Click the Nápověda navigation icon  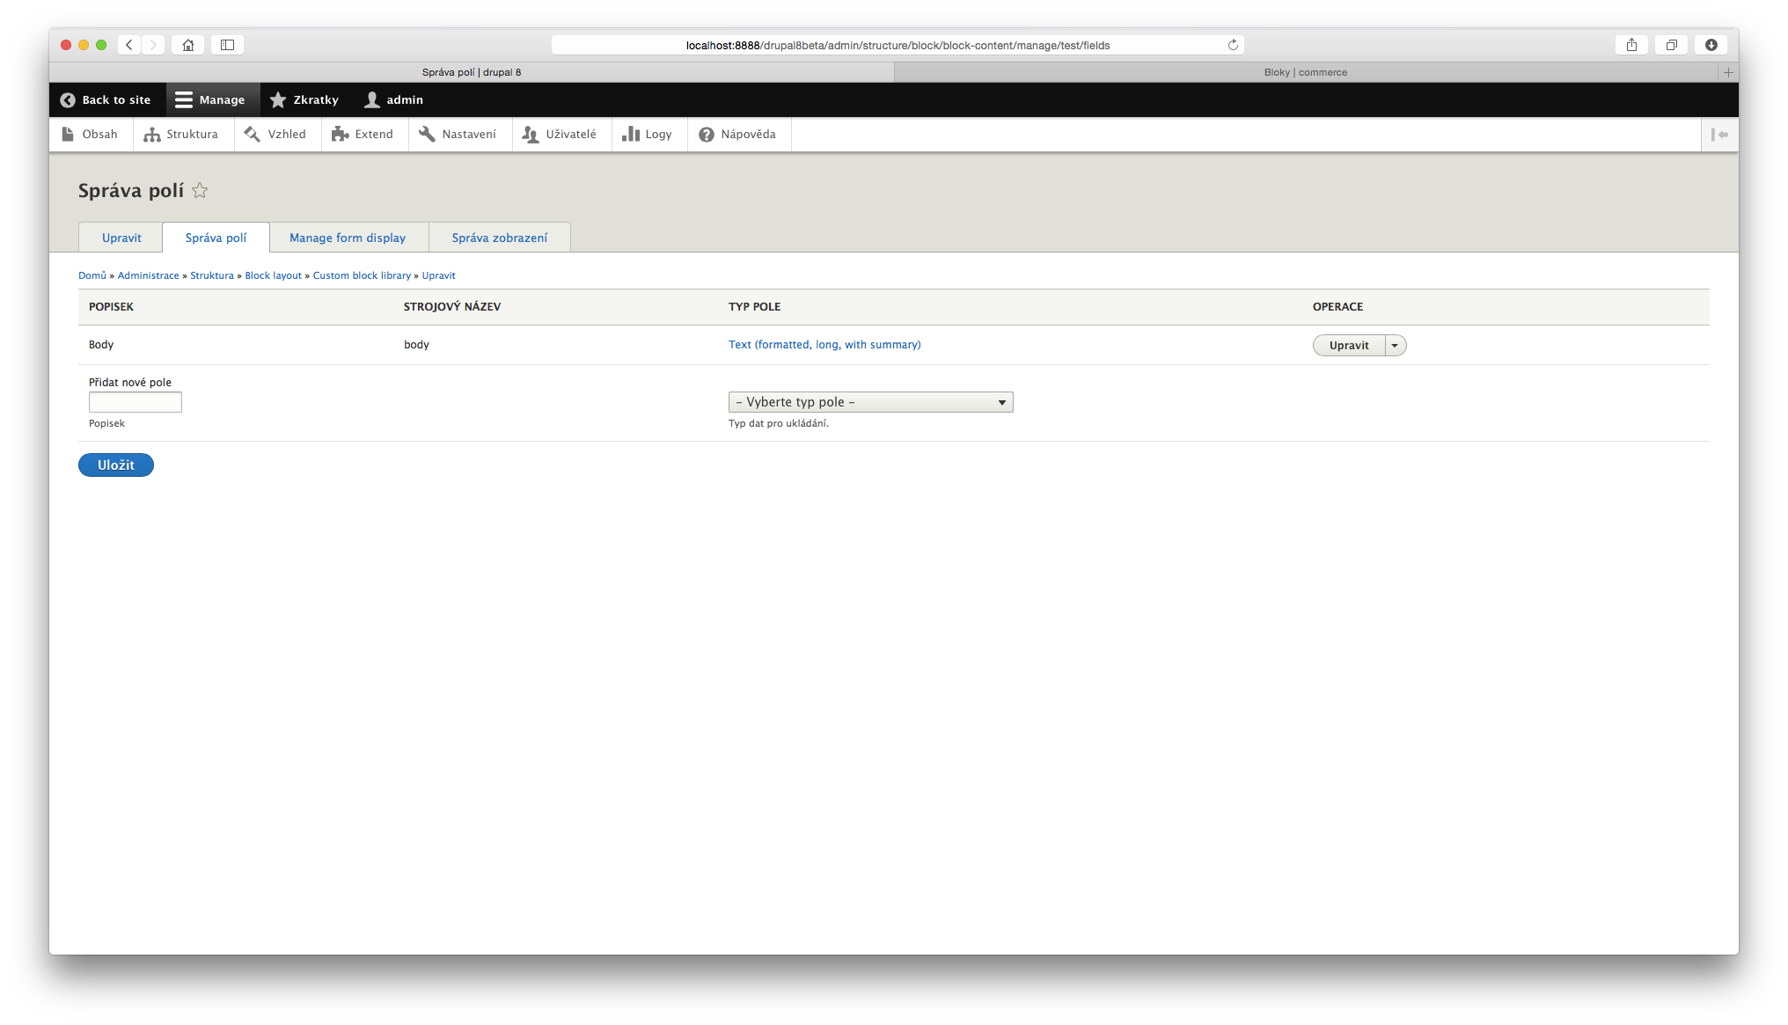coord(706,134)
